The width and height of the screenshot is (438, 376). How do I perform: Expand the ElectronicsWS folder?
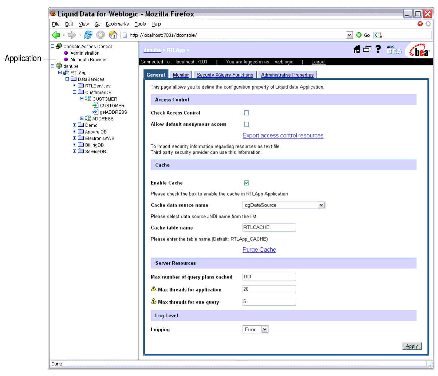click(74, 138)
